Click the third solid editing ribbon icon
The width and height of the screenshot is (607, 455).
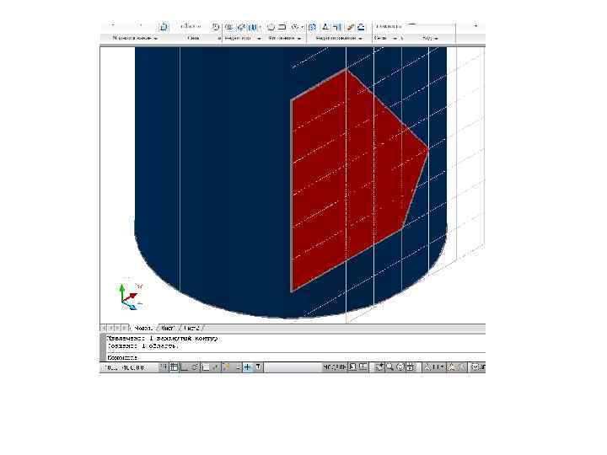coord(253,27)
